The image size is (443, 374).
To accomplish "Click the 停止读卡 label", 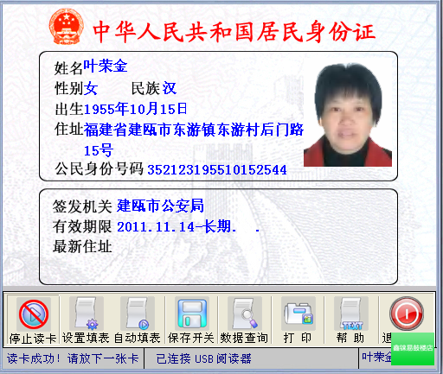I will pos(33,339).
